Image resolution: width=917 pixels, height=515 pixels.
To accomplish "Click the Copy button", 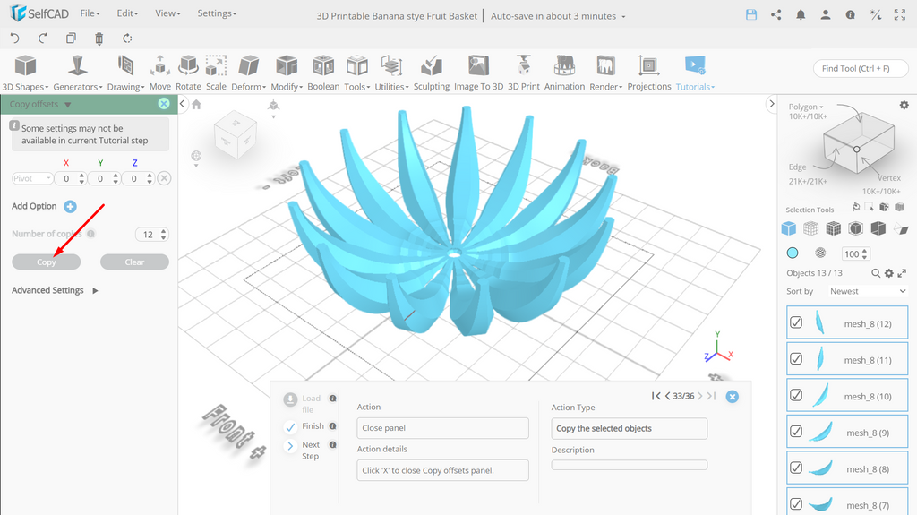I will tap(47, 262).
